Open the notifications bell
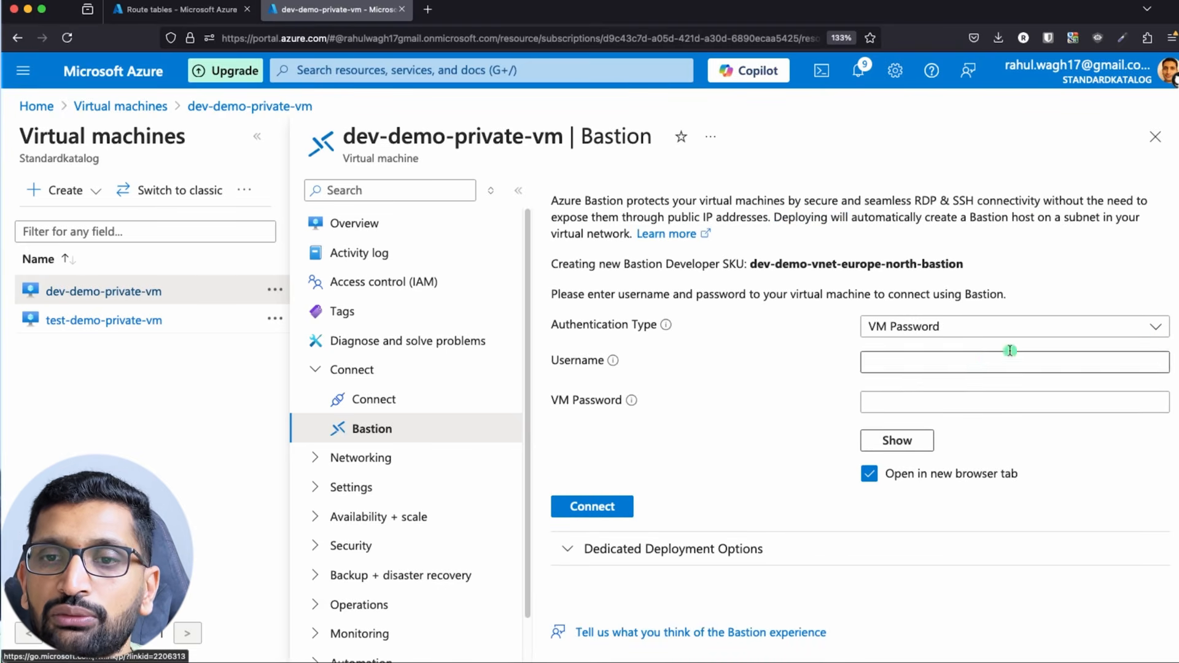Viewport: 1179px width, 663px height. [x=858, y=71]
